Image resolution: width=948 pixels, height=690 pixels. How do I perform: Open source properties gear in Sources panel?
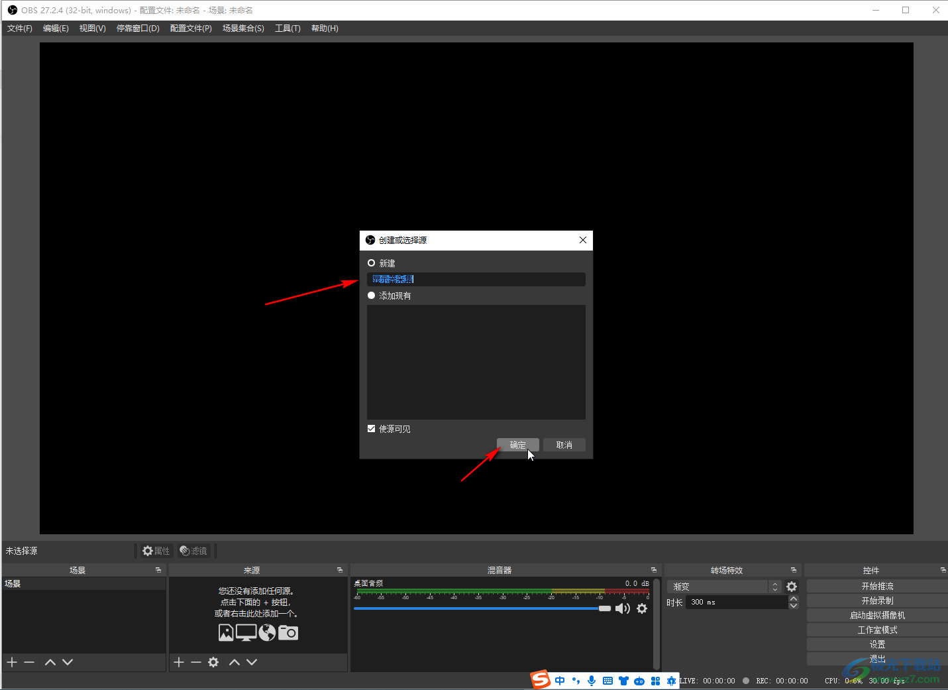[213, 662]
